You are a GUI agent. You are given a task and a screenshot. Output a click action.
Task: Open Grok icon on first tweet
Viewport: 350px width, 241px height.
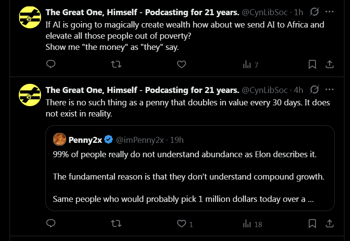click(x=314, y=12)
